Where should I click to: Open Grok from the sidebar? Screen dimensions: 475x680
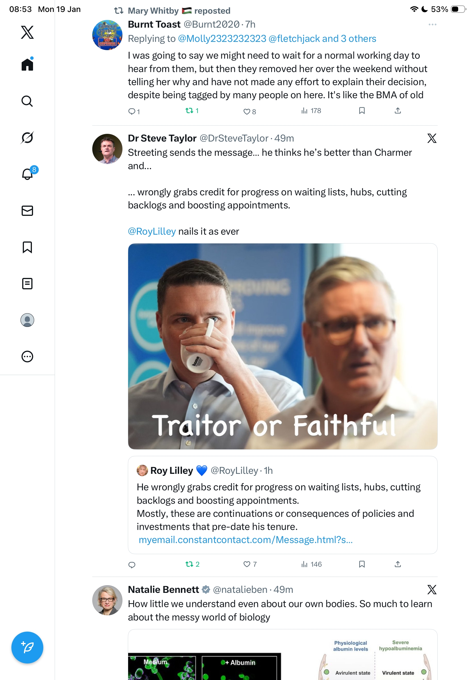(27, 138)
